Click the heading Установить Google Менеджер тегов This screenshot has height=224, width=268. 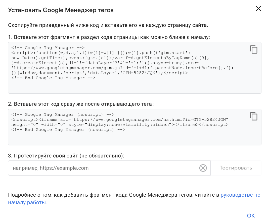(61, 10)
